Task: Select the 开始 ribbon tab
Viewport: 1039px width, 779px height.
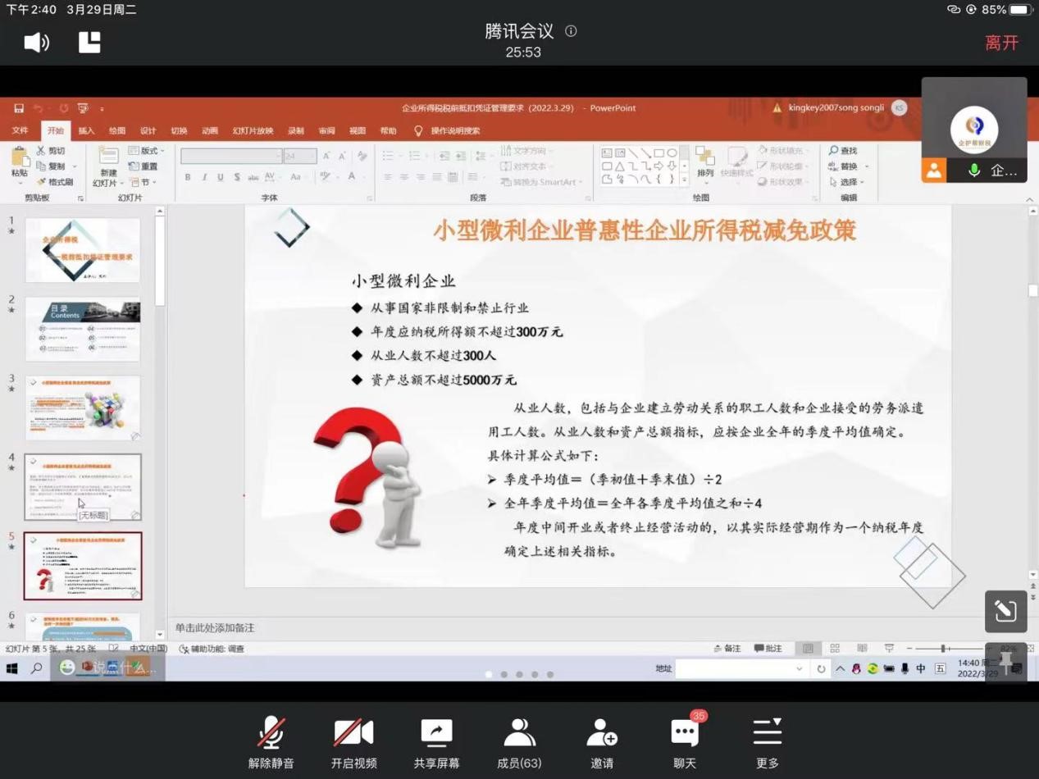Action: 55,130
